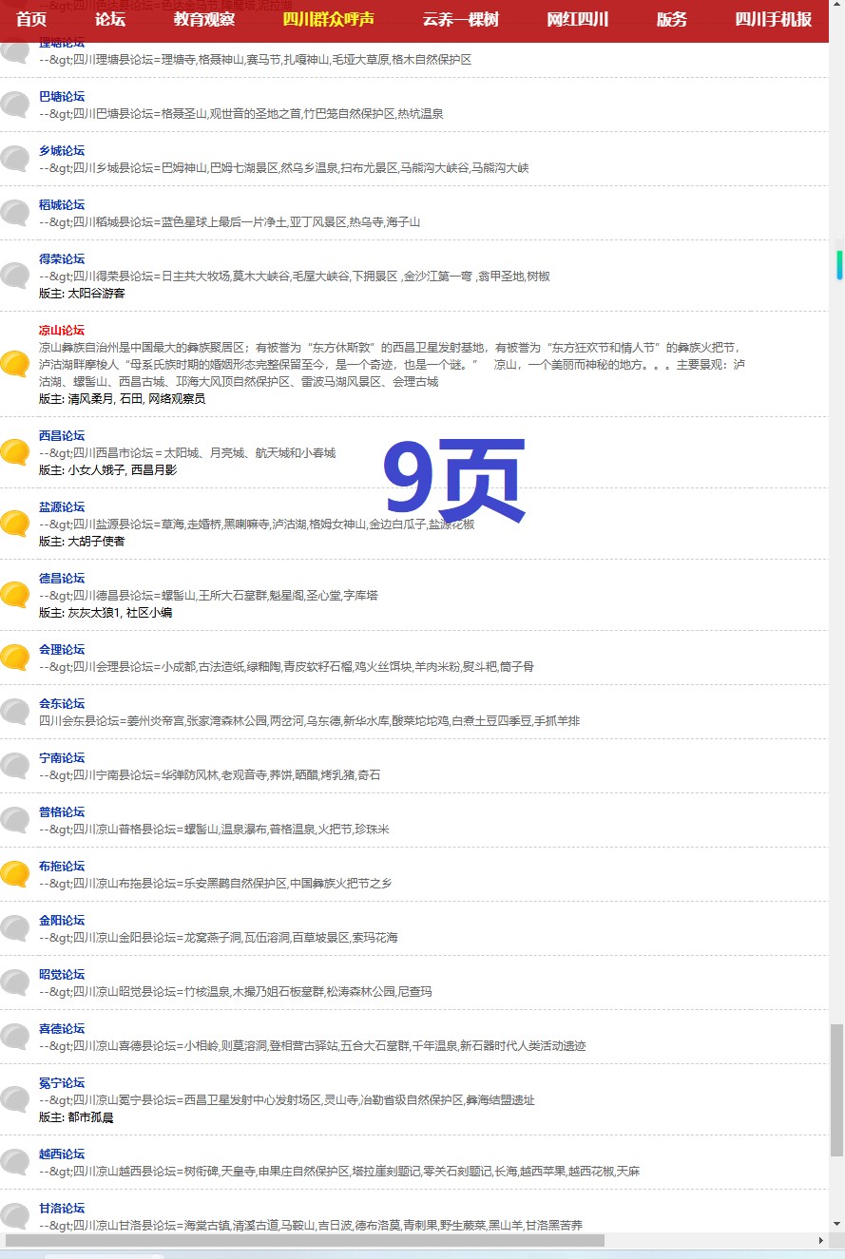845x1259 pixels.
Task: Click the yellow bubble icon beside 布拖论坛
Action: 15,874
